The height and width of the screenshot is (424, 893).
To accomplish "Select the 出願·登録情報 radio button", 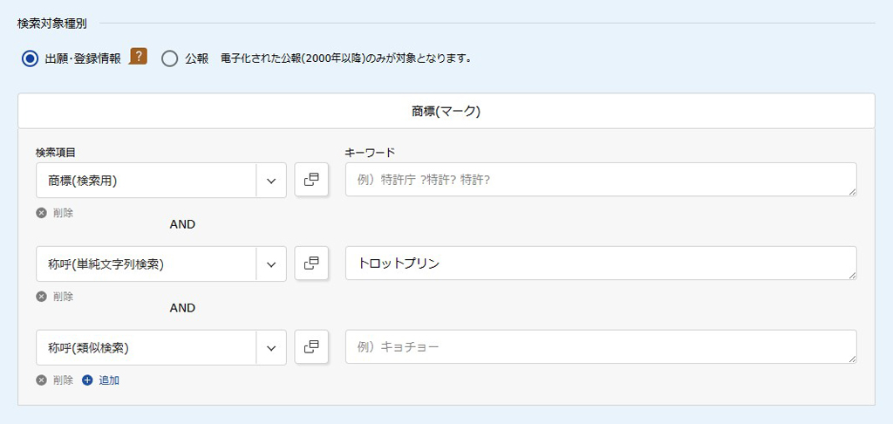I will coord(30,58).
